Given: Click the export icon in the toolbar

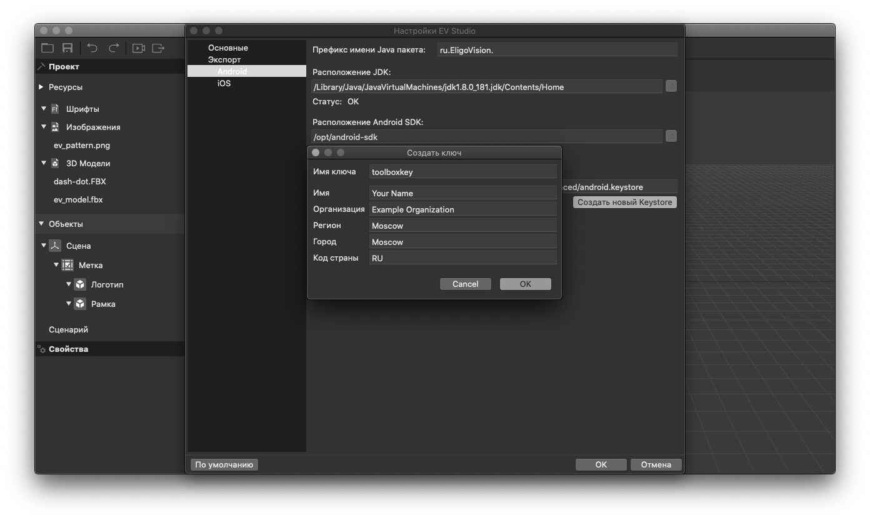Looking at the screenshot, I should pyautogui.click(x=158, y=48).
